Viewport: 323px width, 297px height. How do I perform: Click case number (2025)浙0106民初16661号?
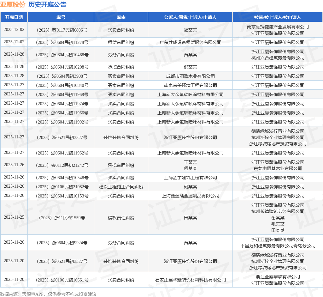[x=62, y=280]
